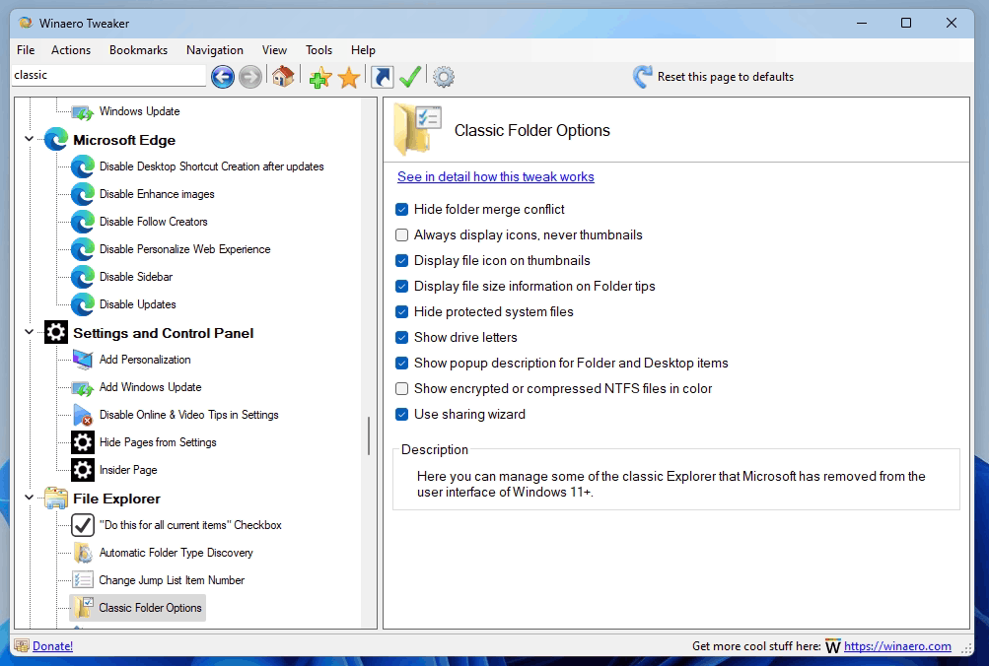Collapse the Microsoft Edge tree section
The image size is (989, 666).
[29, 139]
